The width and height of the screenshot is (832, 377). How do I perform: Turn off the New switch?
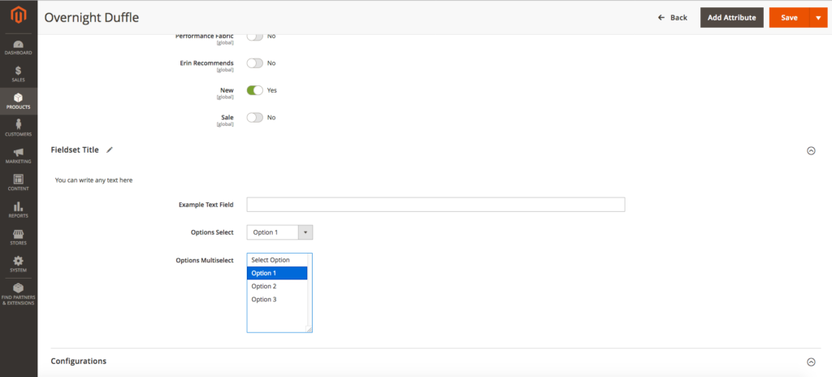point(254,90)
